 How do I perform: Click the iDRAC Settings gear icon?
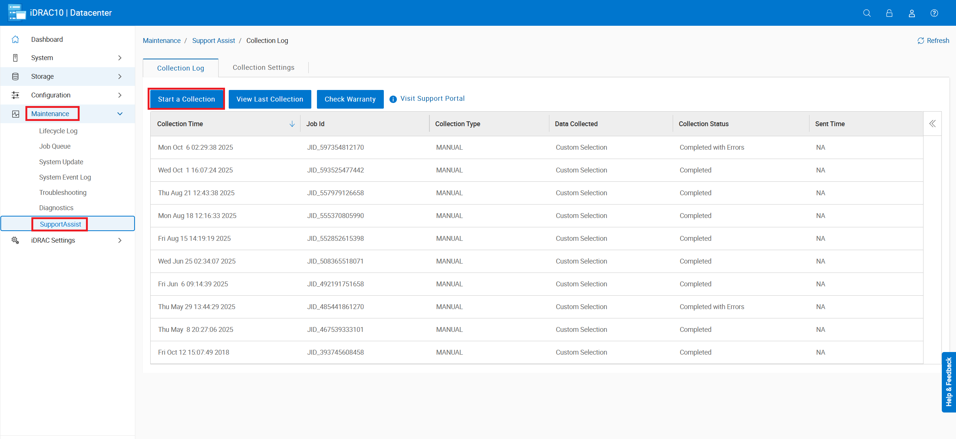(x=15, y=240)
